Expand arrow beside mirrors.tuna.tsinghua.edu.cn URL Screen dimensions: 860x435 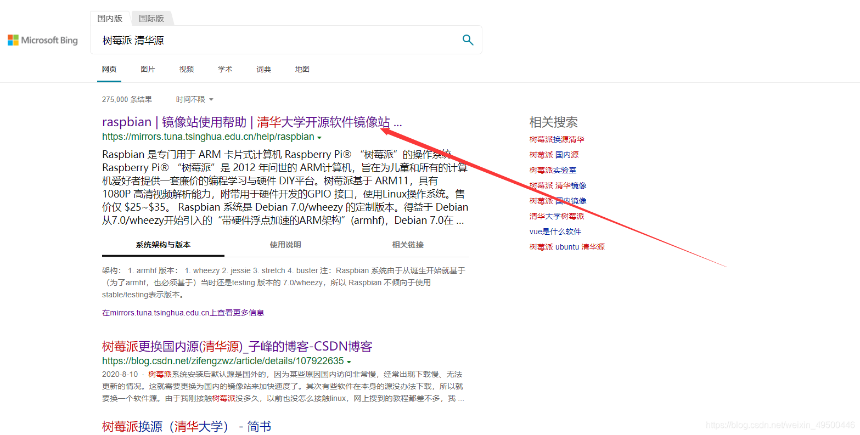click(319, 138)
